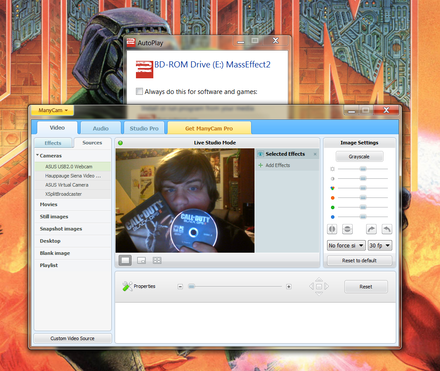The height and width of the screenshot is (371, 440).
Task: Open the ManyCam menu dropdown
Action: pyautogui.click(x=53, y=110)
